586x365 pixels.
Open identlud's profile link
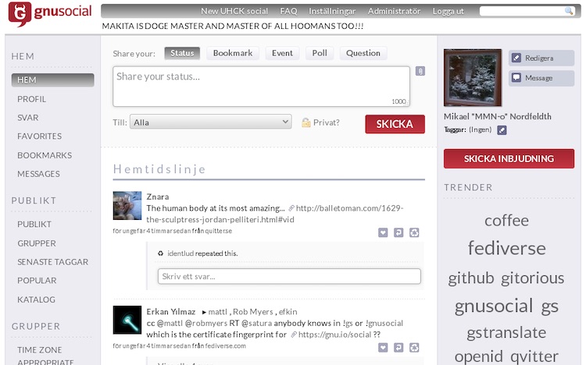click(x=180, y=253)
